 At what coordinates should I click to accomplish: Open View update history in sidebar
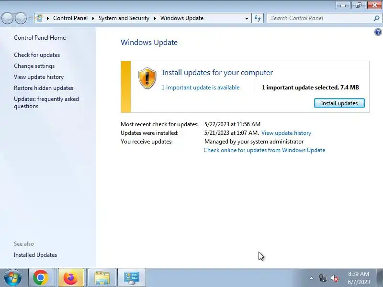[x=39, y=77]
